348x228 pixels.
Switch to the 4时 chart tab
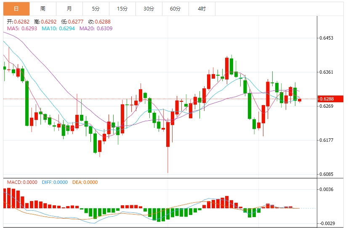(x=202, y=8)
